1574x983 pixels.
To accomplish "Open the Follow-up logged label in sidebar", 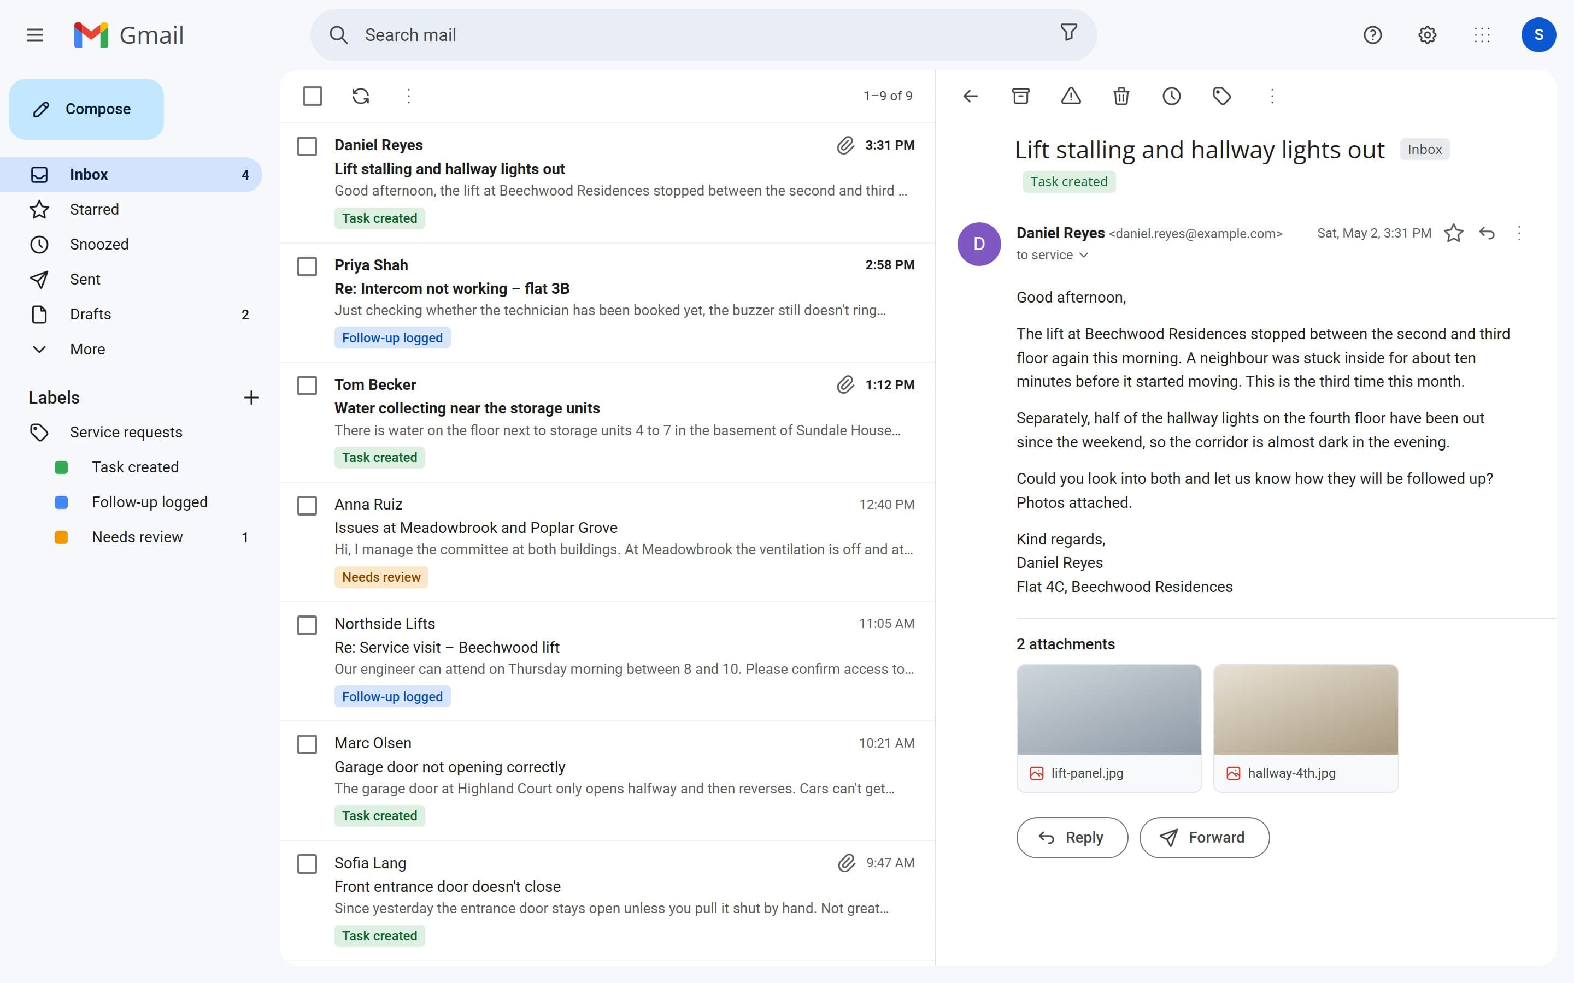I will click(131, 502).
